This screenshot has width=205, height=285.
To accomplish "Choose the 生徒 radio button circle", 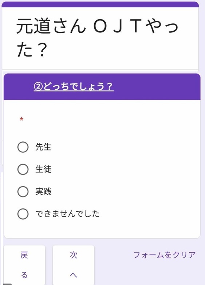I will click(23, 169).
